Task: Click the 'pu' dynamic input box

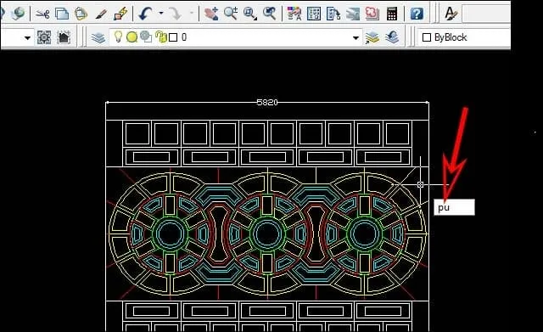Action: 455,207
